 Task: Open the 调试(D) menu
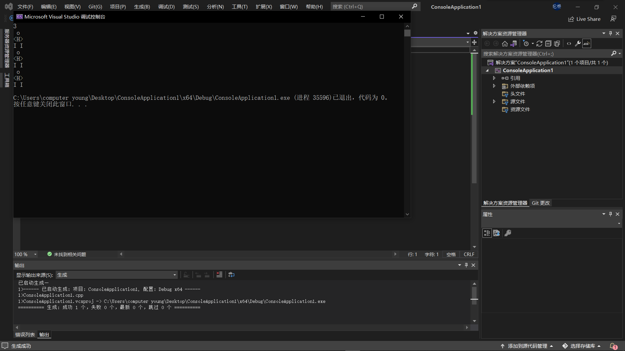click(166, 7)
